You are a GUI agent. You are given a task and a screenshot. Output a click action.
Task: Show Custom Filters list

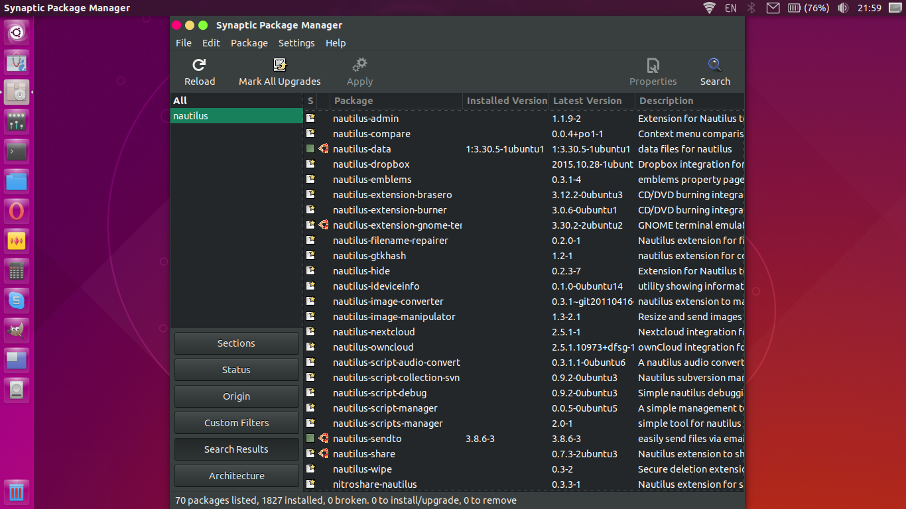(x=237, y=423)
